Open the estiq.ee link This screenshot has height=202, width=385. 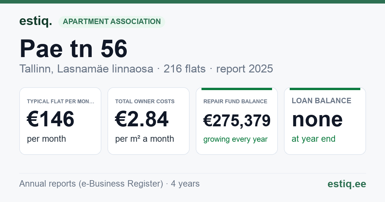tap(347, 184)
